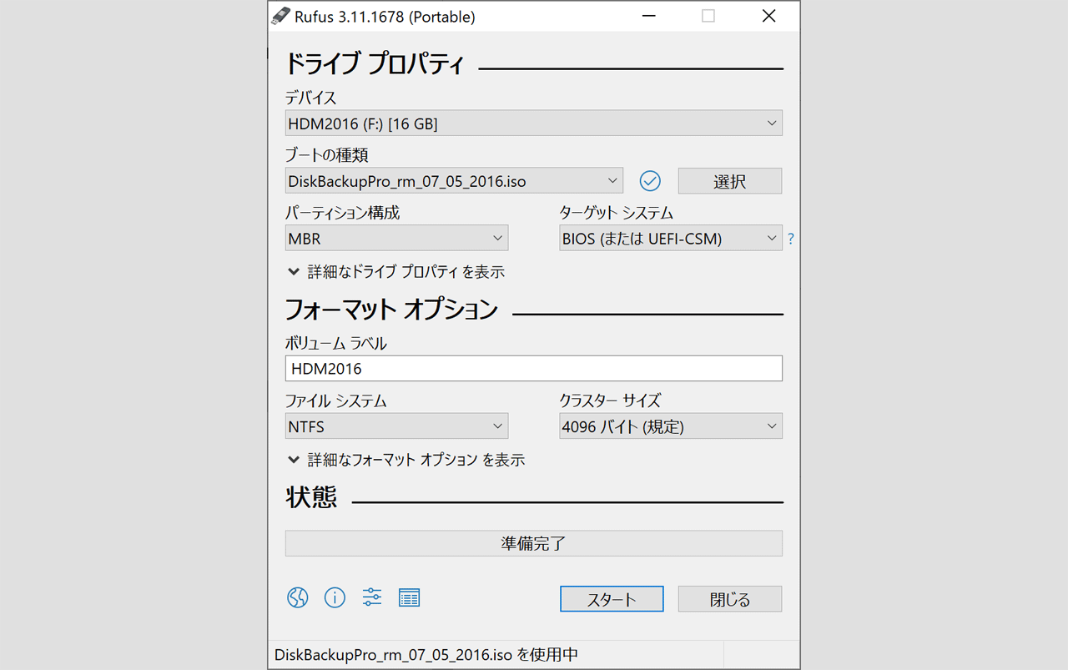Open the デバイス drive dropdown
This screenshot has height=670, width=1068.
coord(533,123)
